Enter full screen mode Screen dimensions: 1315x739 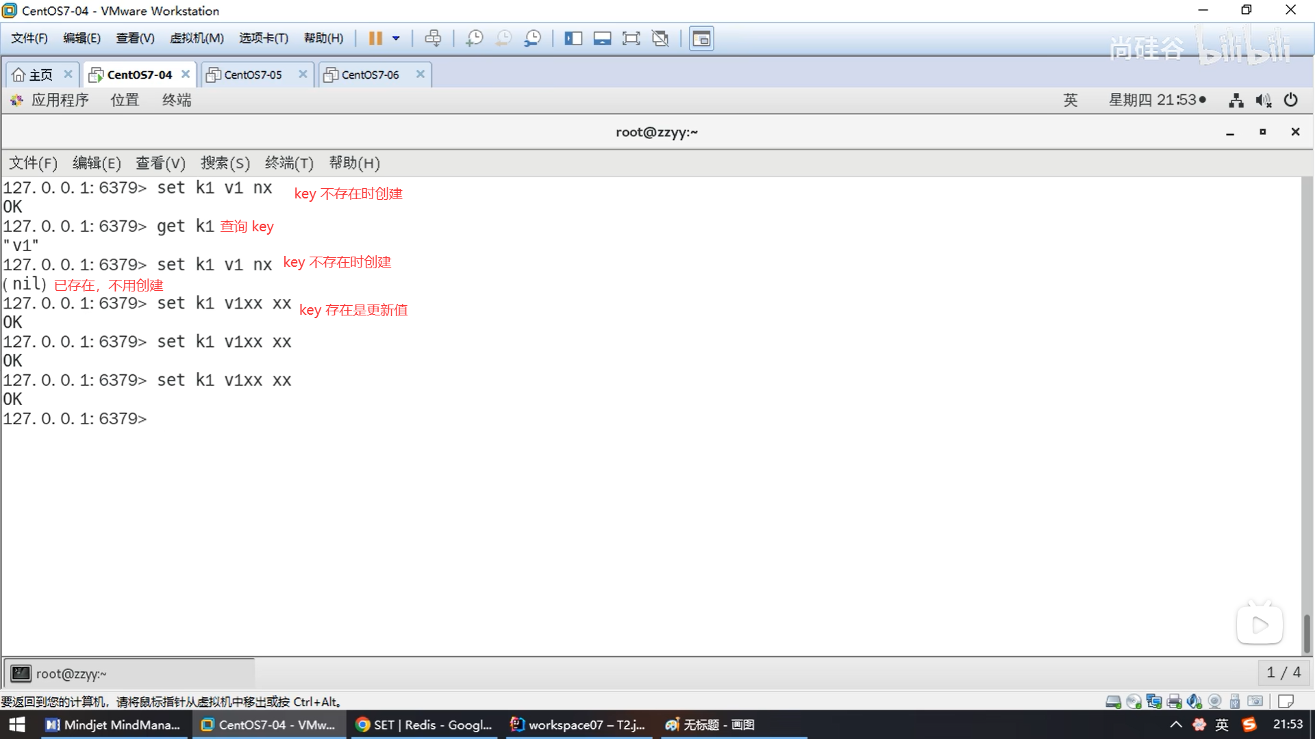[631, 38]
